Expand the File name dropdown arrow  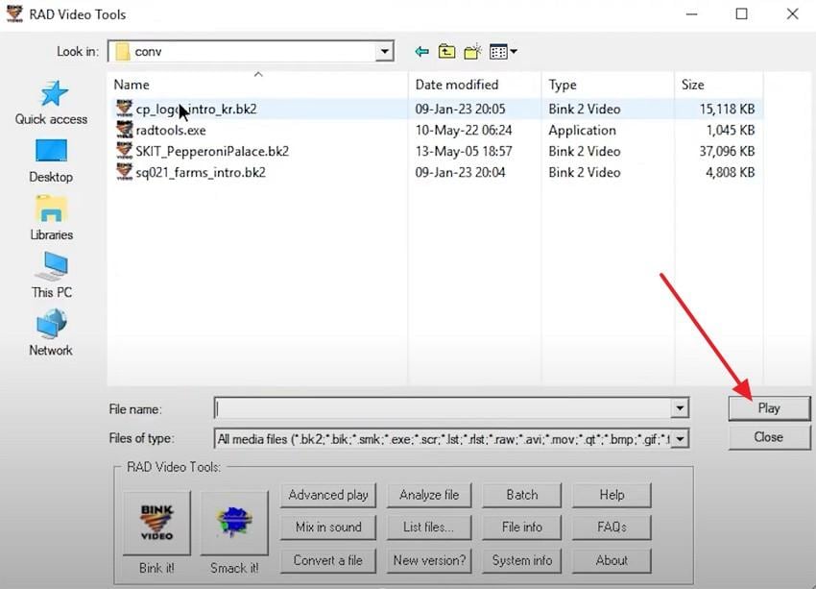coord(680,408)
